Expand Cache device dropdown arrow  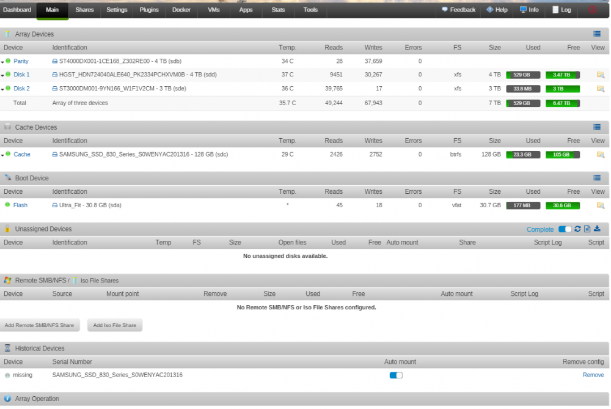point(2,155)
